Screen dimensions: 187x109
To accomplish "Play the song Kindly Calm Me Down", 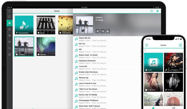I will [x=107, y=73].
